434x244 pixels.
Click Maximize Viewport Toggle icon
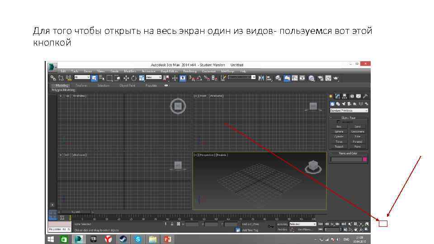coord(367,230)
